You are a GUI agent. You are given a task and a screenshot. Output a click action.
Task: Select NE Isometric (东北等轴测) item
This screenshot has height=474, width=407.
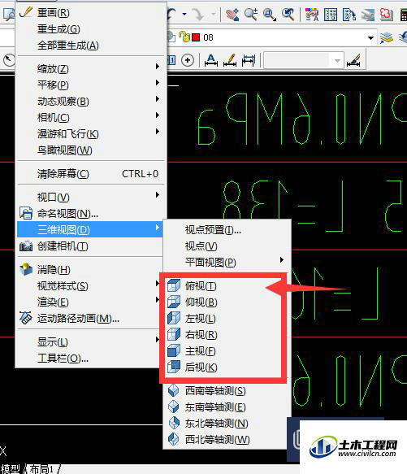click(x=227, y=424)
